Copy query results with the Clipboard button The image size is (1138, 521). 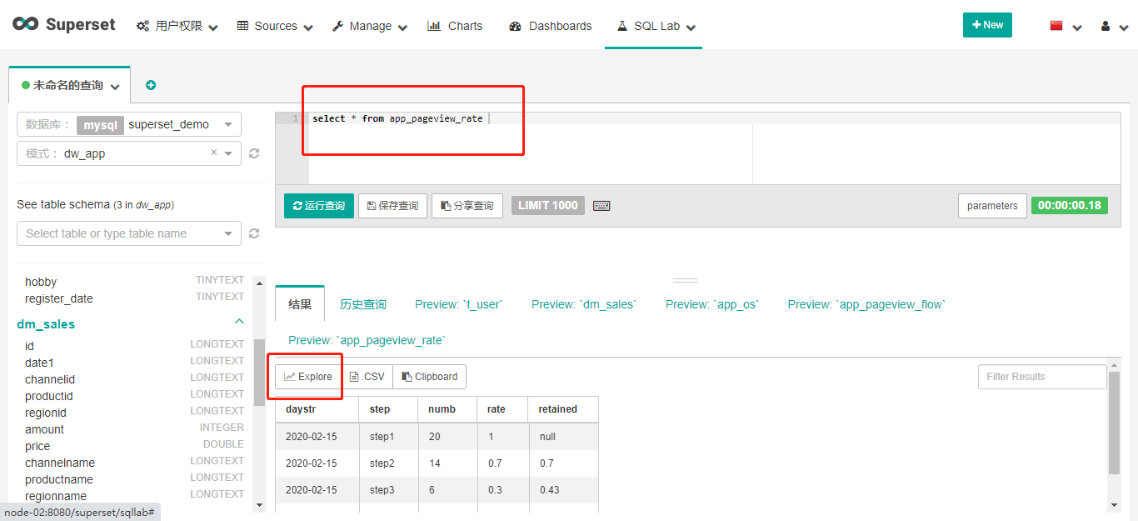click(429, 376)
